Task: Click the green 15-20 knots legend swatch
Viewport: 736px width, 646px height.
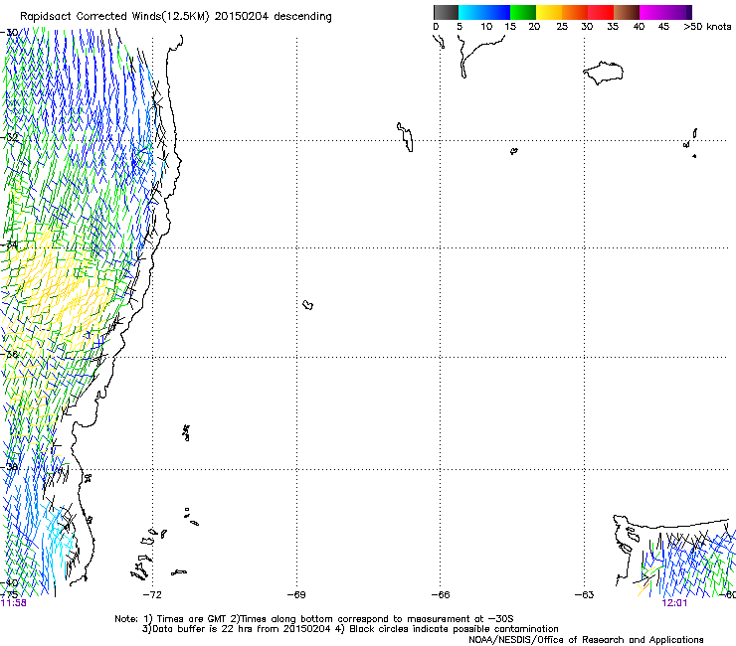Action: (523, 12)
